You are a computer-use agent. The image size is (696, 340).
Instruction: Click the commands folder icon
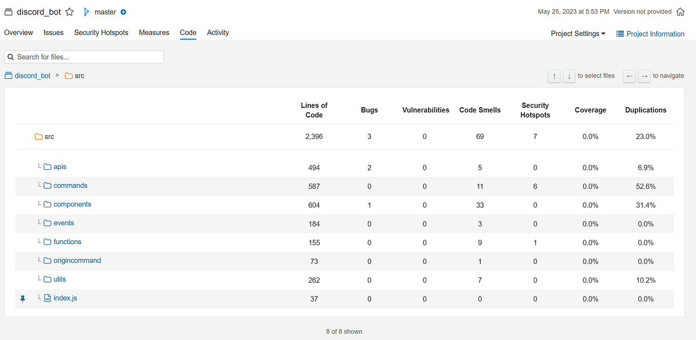(x=48, y=186)
